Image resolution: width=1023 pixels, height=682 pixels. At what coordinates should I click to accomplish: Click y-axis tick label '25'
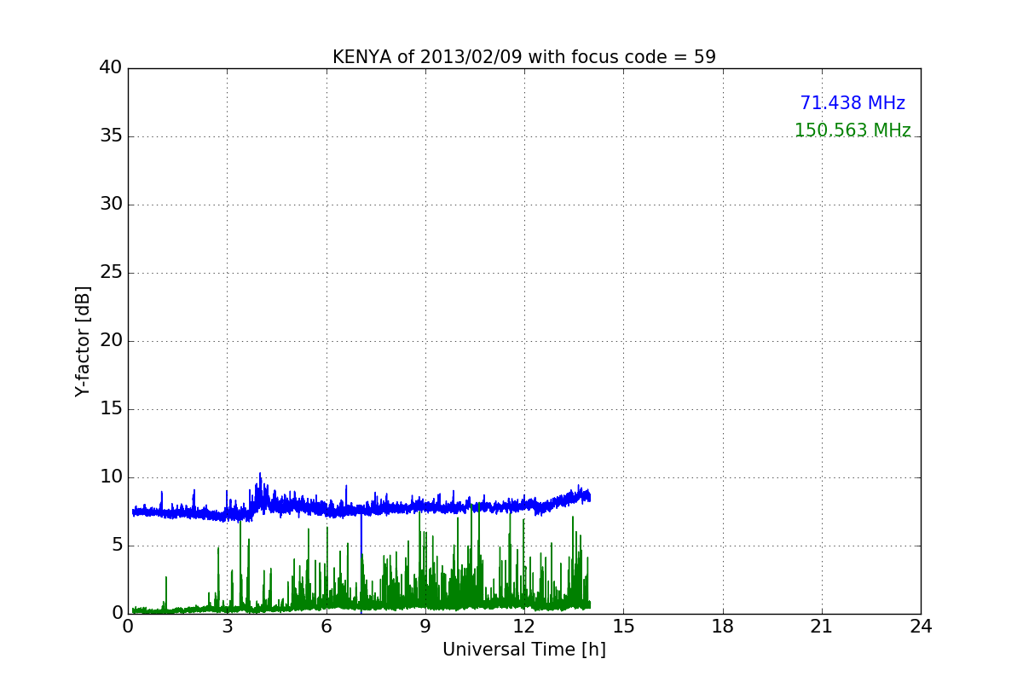point(111,272)
